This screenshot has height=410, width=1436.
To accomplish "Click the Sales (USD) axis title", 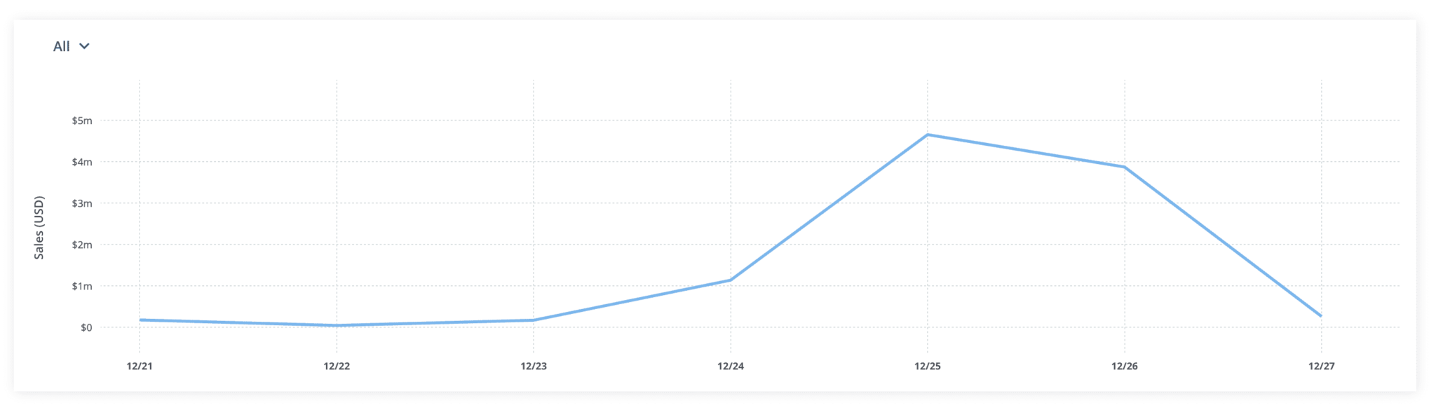I will tap(39, 228).
